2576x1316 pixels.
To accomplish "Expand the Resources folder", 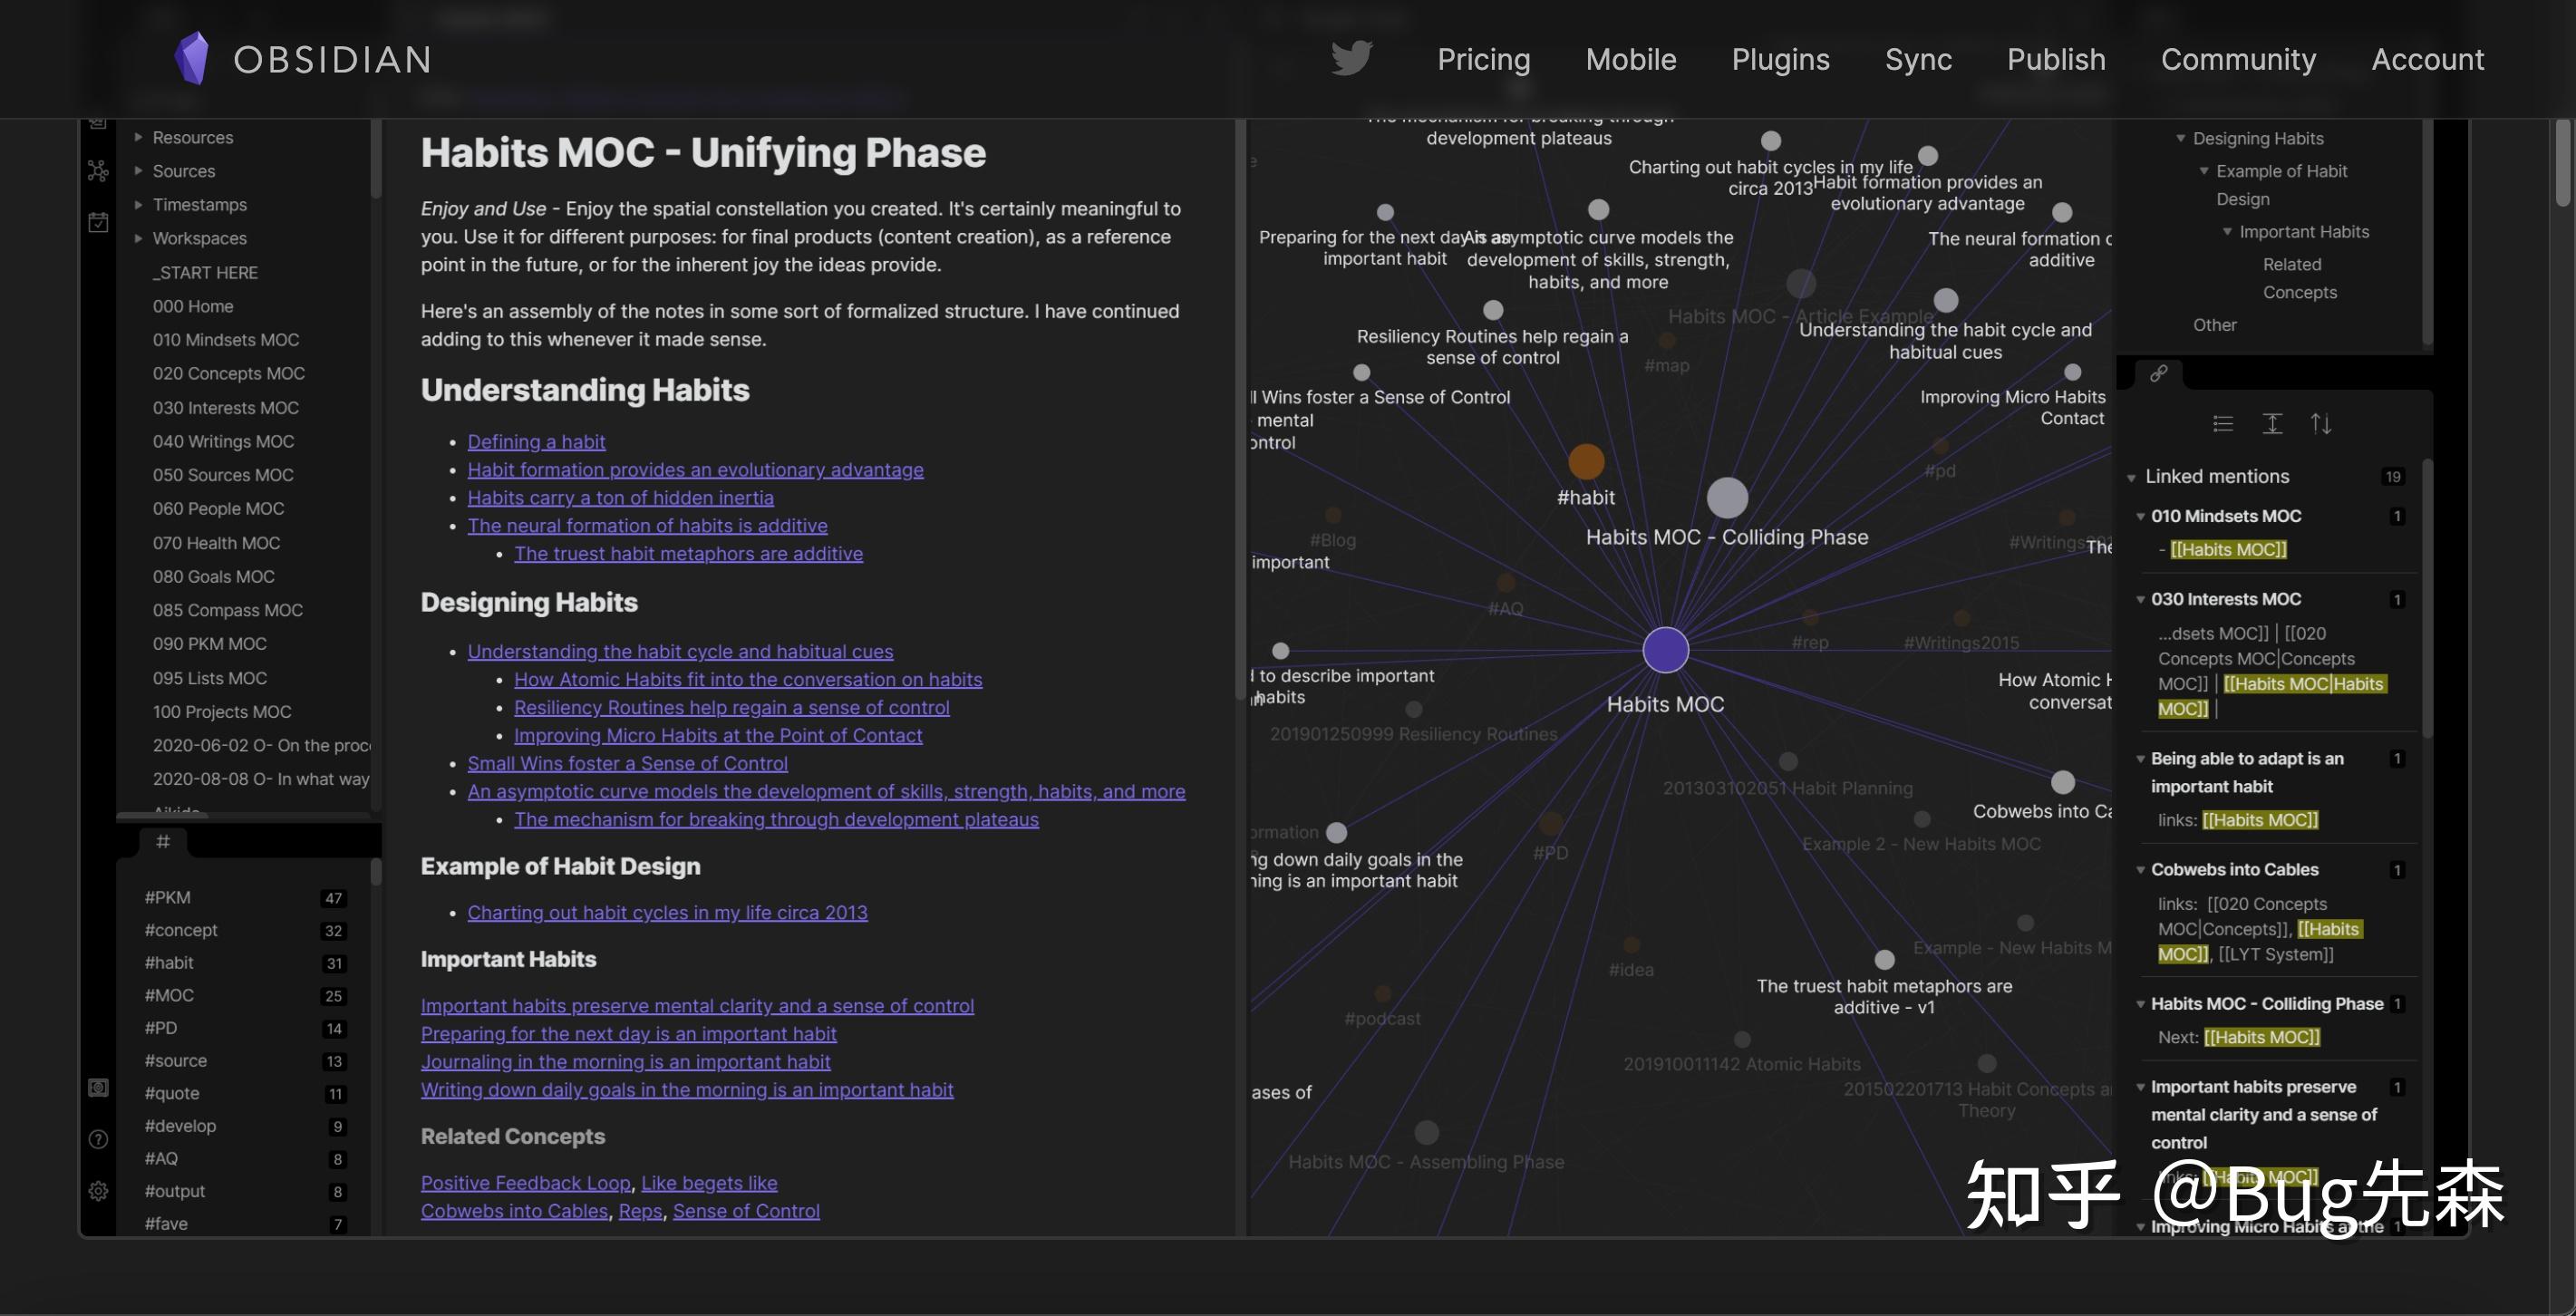I will click(139, 137).
